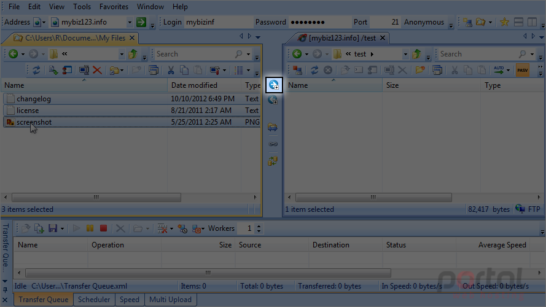The height and width of the screenshot is (307, 546).
Task: Click the remote pane horizontal scrollbar thumb
Action: pyautogui.click(x=373, y=197)
